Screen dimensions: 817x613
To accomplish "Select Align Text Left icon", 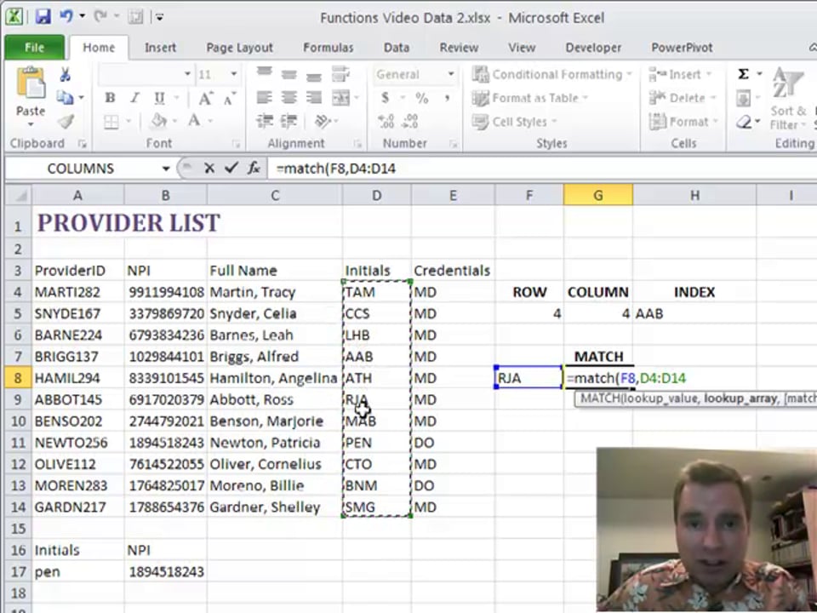I will pyautogui.click(x=264, y=97).
